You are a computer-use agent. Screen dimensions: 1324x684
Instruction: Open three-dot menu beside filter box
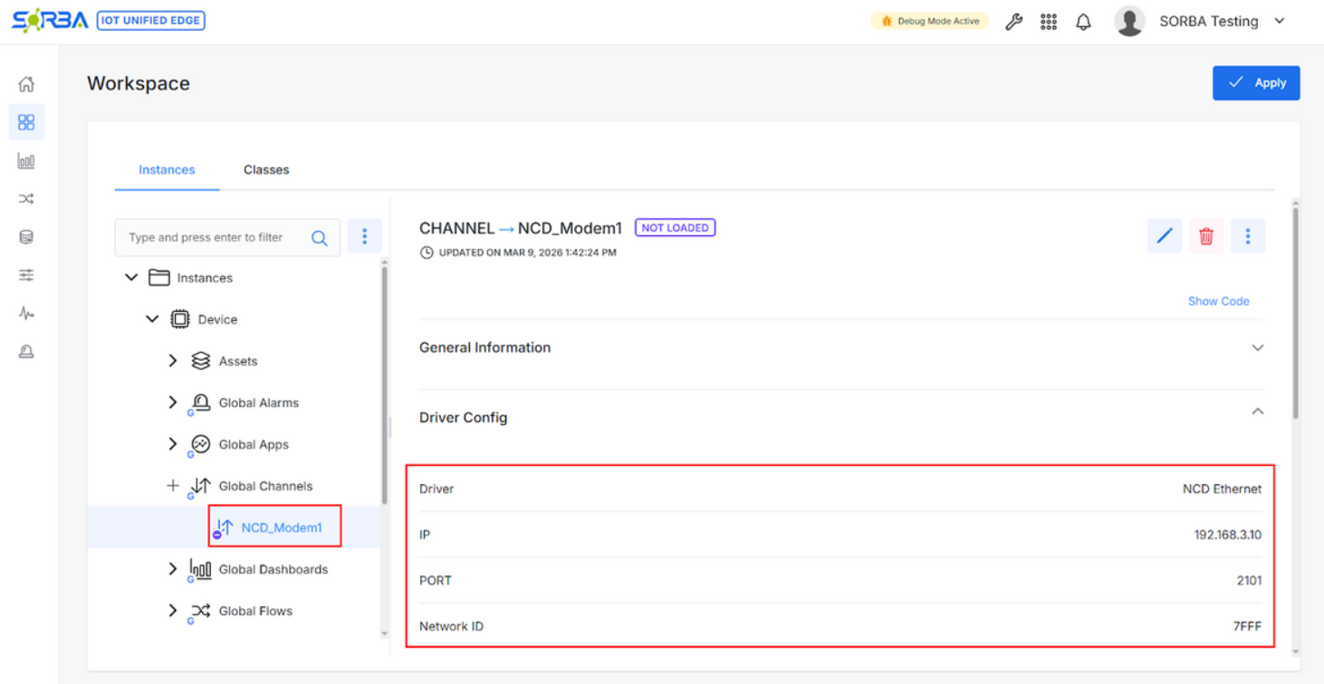365,237
